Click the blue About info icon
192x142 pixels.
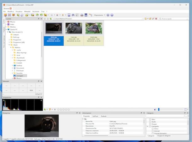pyautogui.click(x=112, y=15)
